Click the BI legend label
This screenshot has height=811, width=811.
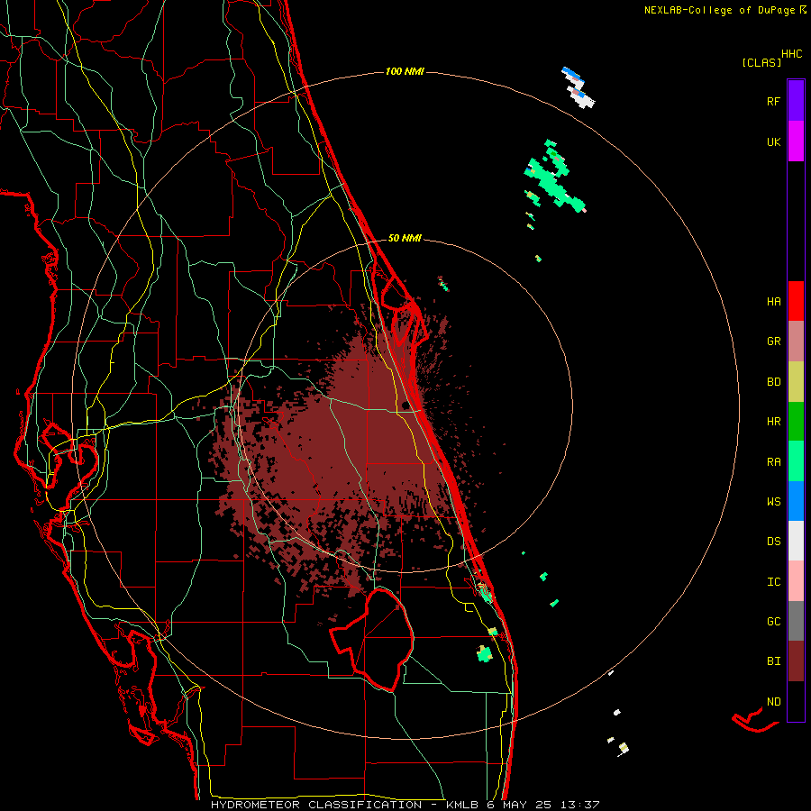(773, 661)
